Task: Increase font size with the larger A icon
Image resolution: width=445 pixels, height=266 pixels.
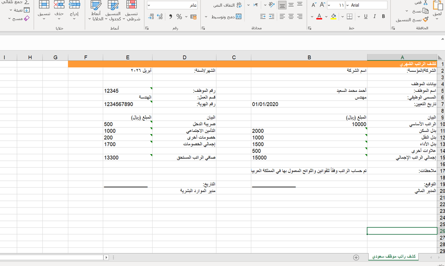Action: click(x=323, y=5)
